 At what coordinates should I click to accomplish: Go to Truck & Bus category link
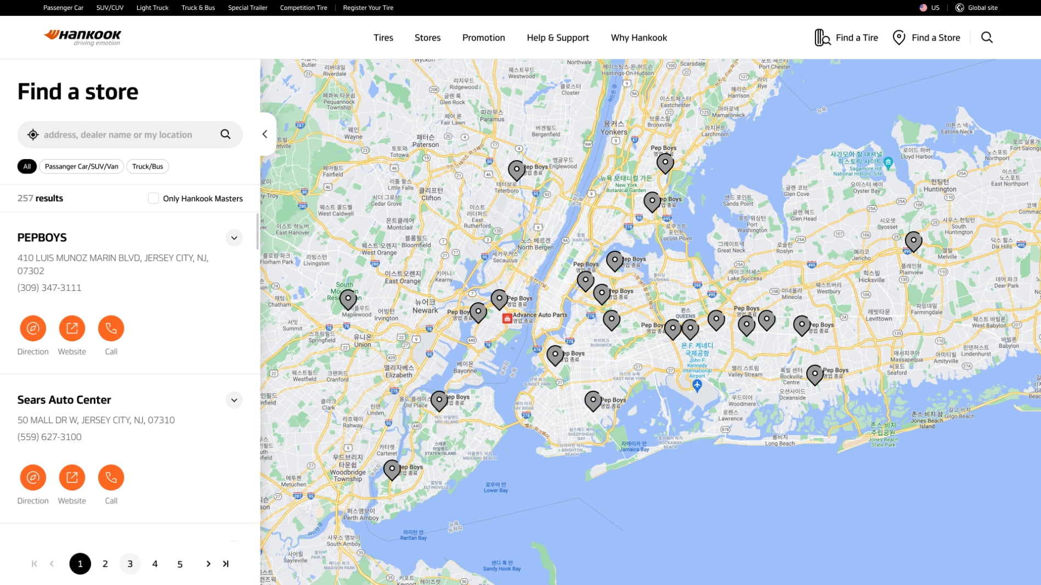coord(198,8)
